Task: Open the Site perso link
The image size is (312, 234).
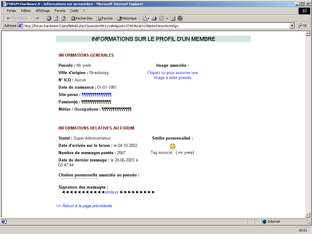Action: (97, 95)
